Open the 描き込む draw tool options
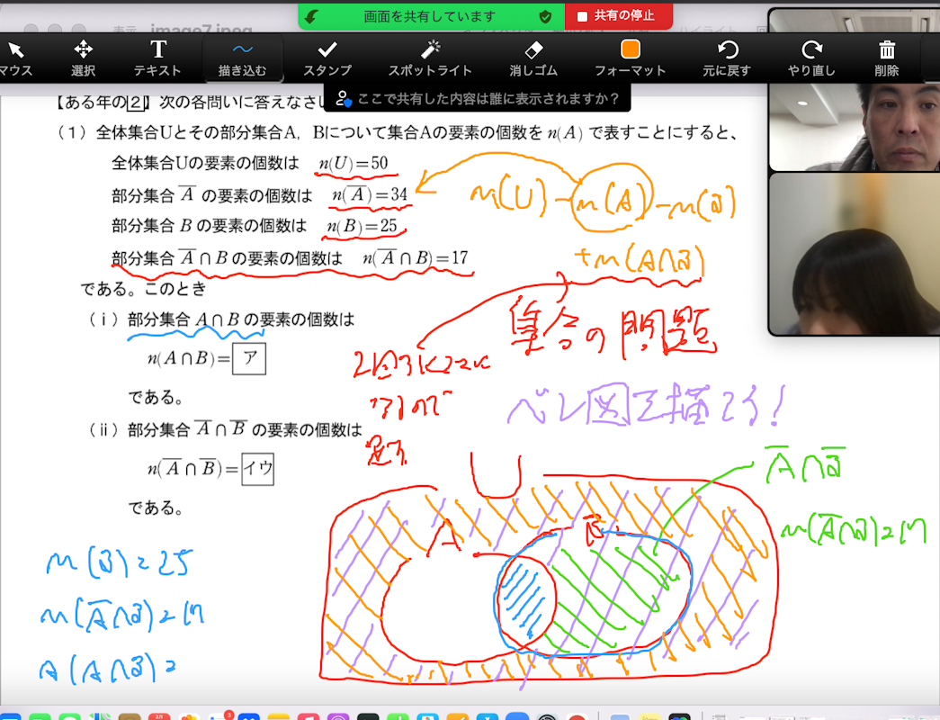 click(x=242, y=57)
